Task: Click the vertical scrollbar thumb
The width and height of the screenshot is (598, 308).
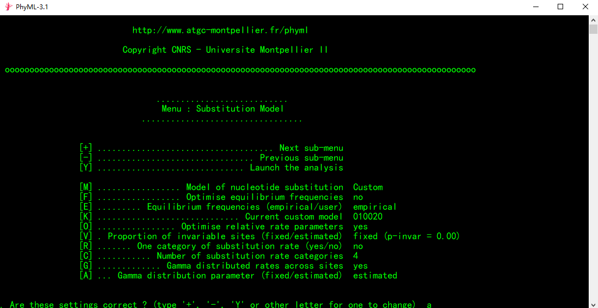Action: pos(593,29)
